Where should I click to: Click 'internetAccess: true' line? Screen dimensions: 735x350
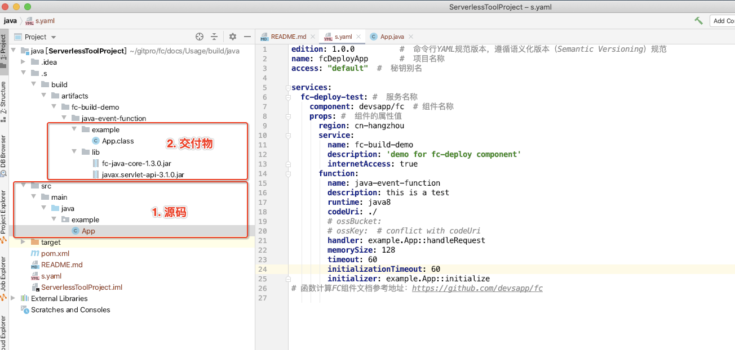click(x=373, y=164)
